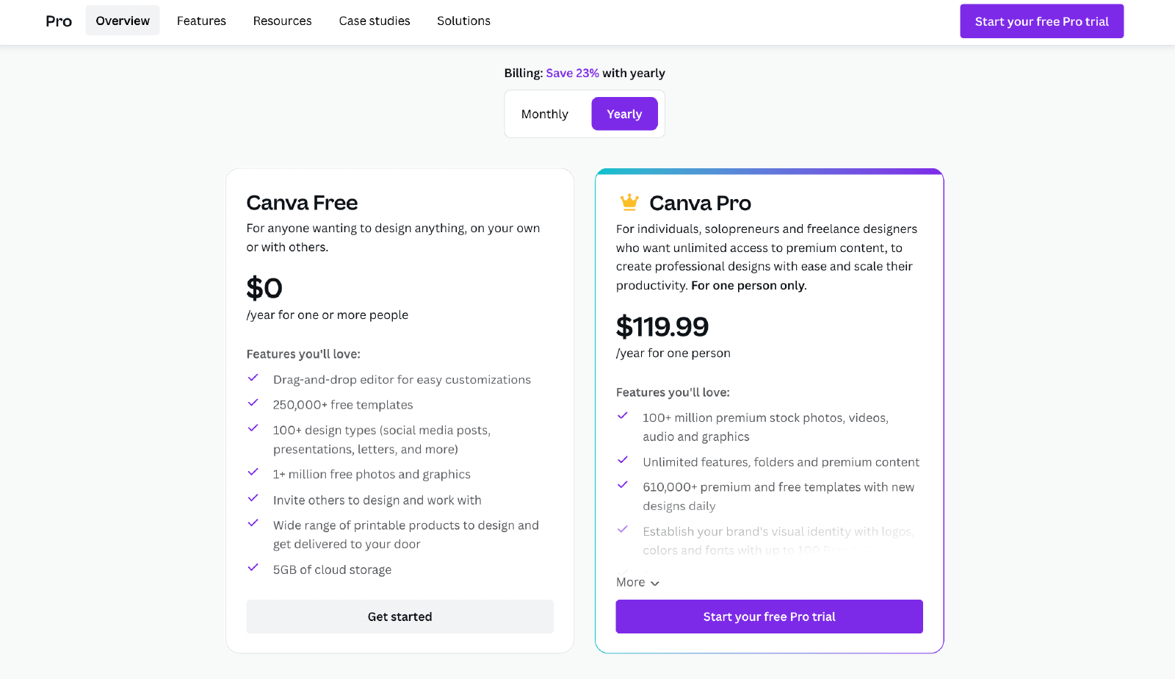Click checkmark beside 100+ million premium stock photos
1175x679 pixels.
623,416
